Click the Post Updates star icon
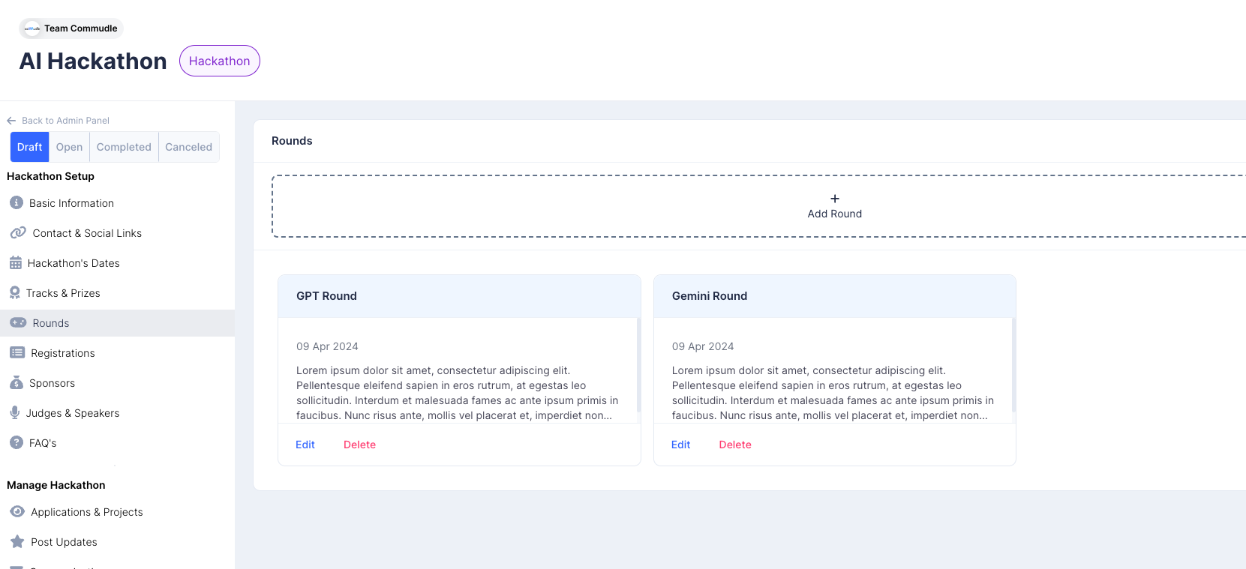 tap(17, 542)
